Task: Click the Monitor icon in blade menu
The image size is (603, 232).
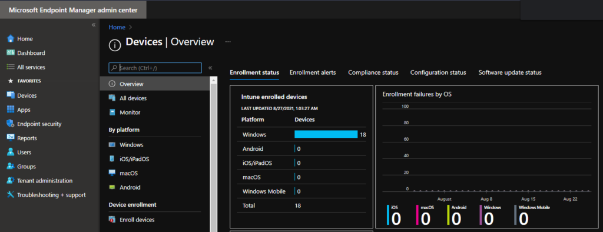Action: pos(112,112)
